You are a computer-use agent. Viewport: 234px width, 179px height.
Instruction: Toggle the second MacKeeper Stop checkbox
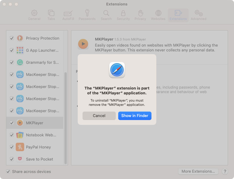pos(12,86)
